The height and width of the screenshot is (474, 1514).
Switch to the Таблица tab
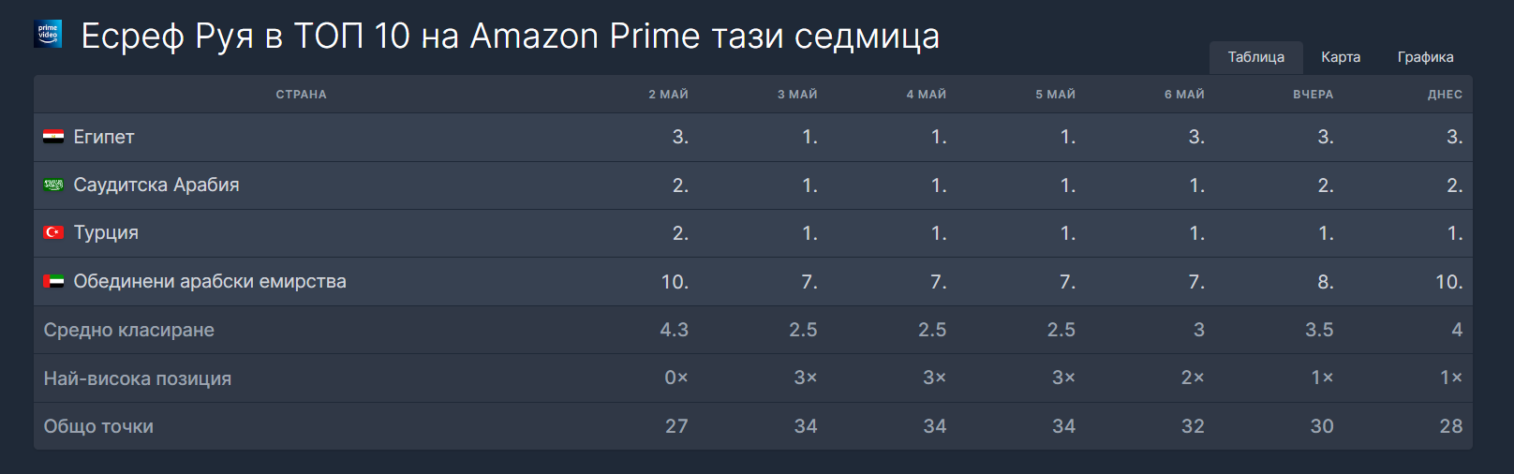(x=1255, y=57)
